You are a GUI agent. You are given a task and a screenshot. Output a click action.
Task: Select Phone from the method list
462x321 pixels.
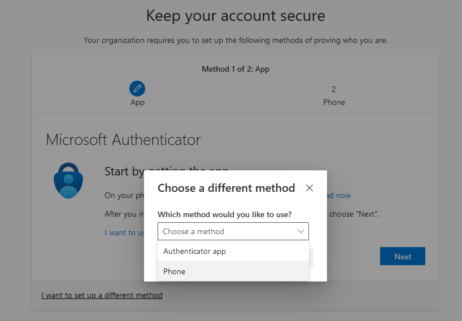[x=233, y=271]
